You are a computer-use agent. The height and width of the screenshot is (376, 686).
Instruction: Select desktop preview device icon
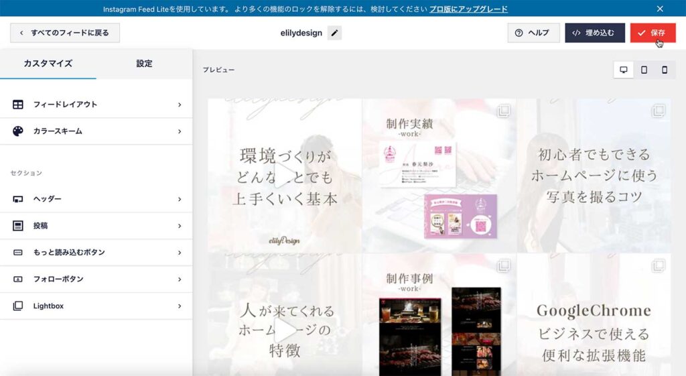(x=624, y=70)
